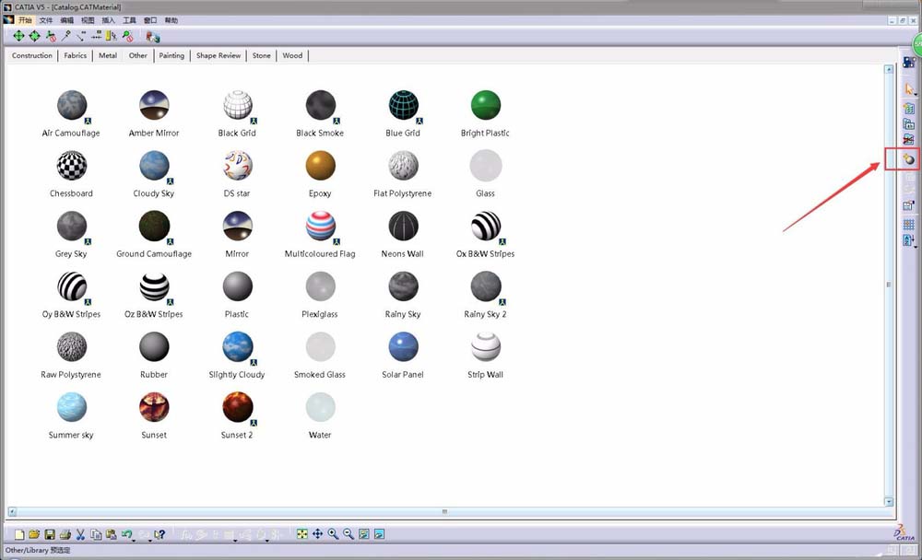
Task: Switch to the Shape Review tab
Action: [x=219, y=56]
